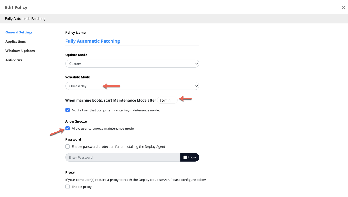Uncheck Notify User about maintenance mode
Screen dimensions: 348x197
coord(68,110)
